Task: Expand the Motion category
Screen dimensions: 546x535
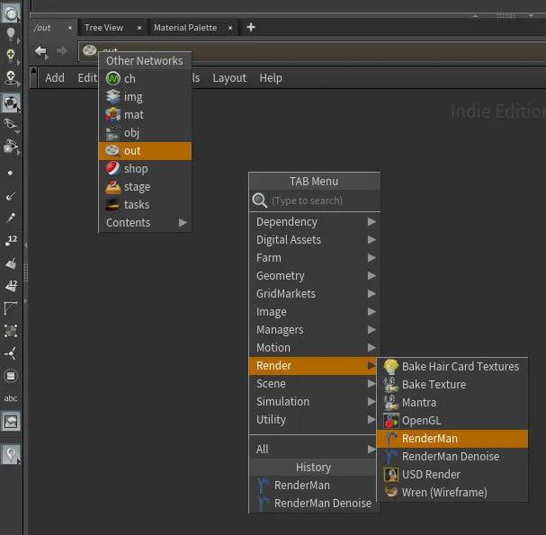Action: [x=314, y=348]
